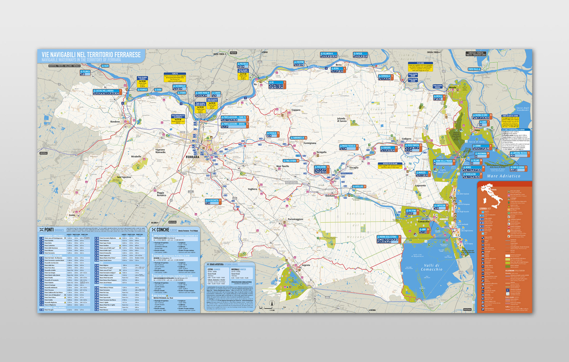569x362 pixels.
Task: Click the 'PONTE DI BARCHE GORINO' information box
Action: pos(510,121)
